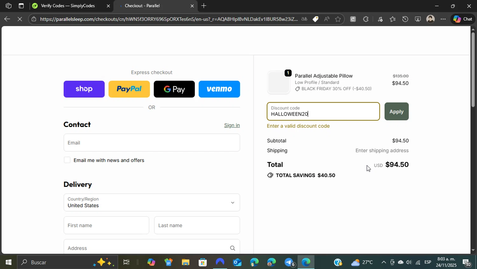The height and width of the screenshot is (269, 477).
Task: Stop loading the page
Action: [20, 19]
